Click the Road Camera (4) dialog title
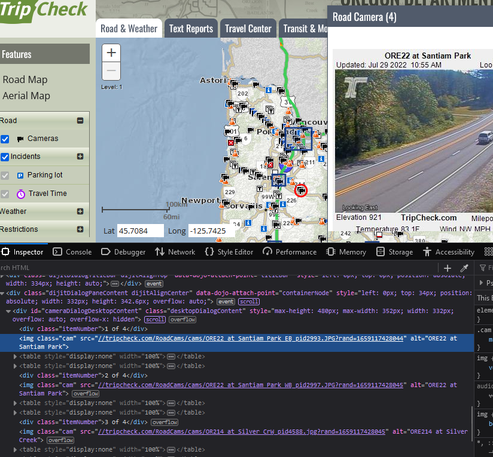Viewport: 493px width, 457px height. (364, 17)
